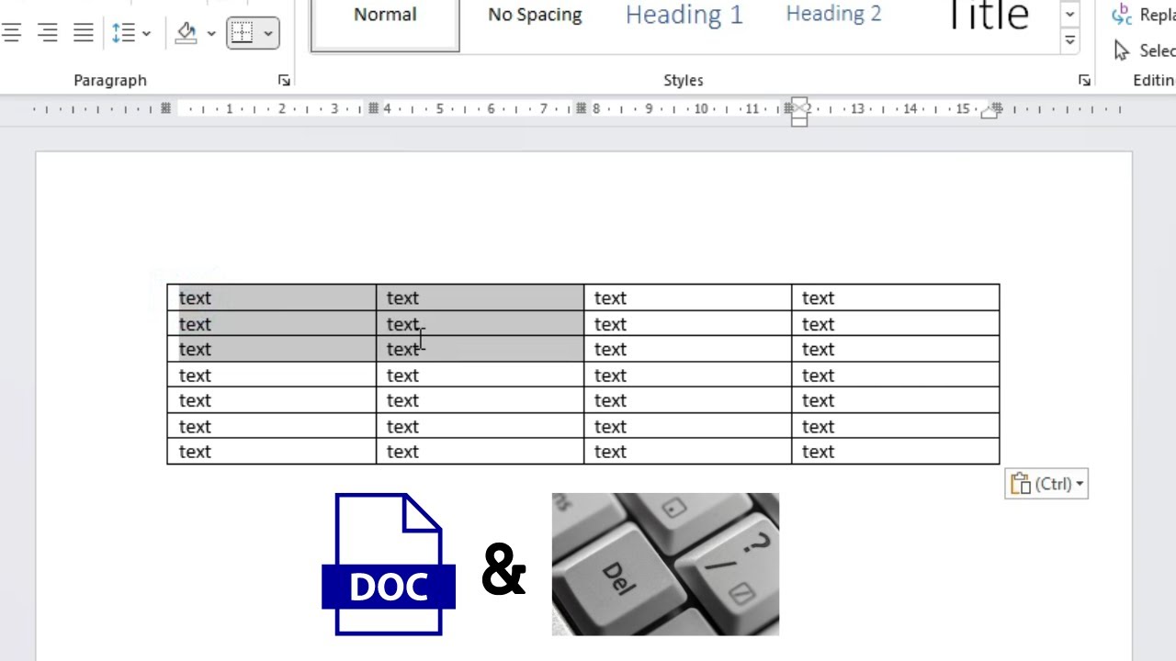The height and width of the screenshot is (661, 1176).
Task: Open the Borders dropdown arrow
Action: [x=268, y=34]
